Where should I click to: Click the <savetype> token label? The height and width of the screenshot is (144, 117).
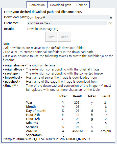pyautogui.click(x=11, y=74)
